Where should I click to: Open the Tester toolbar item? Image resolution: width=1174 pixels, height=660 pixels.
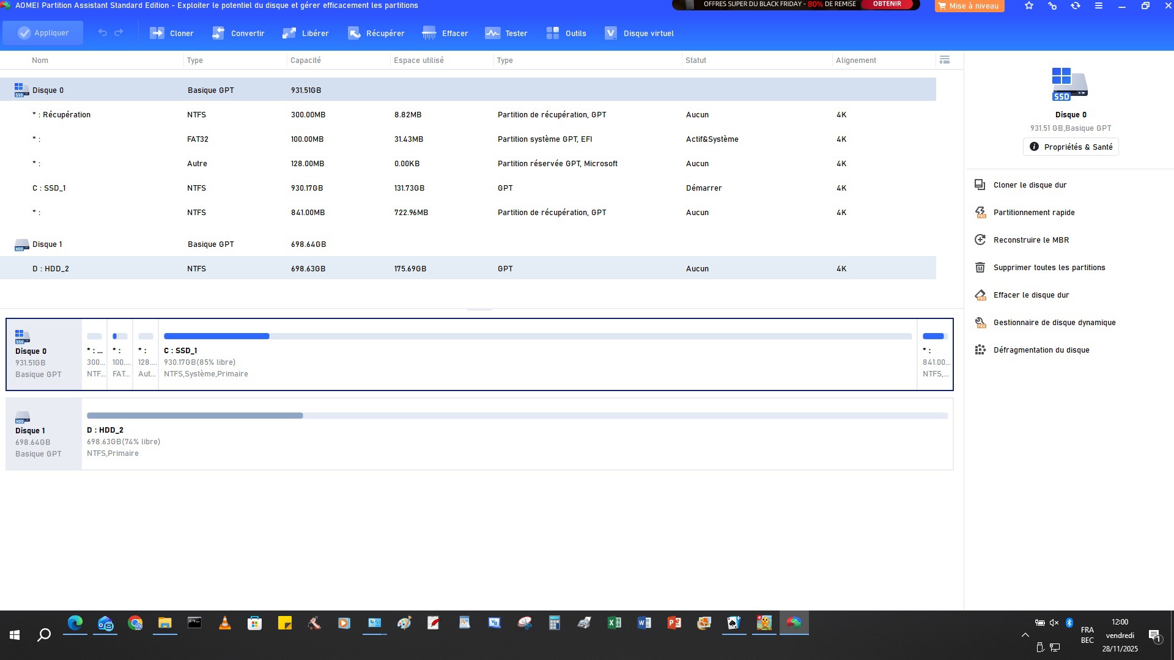(506, 33)
